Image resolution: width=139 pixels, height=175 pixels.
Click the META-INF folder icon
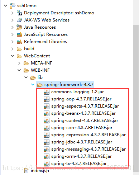pos(26,63)
